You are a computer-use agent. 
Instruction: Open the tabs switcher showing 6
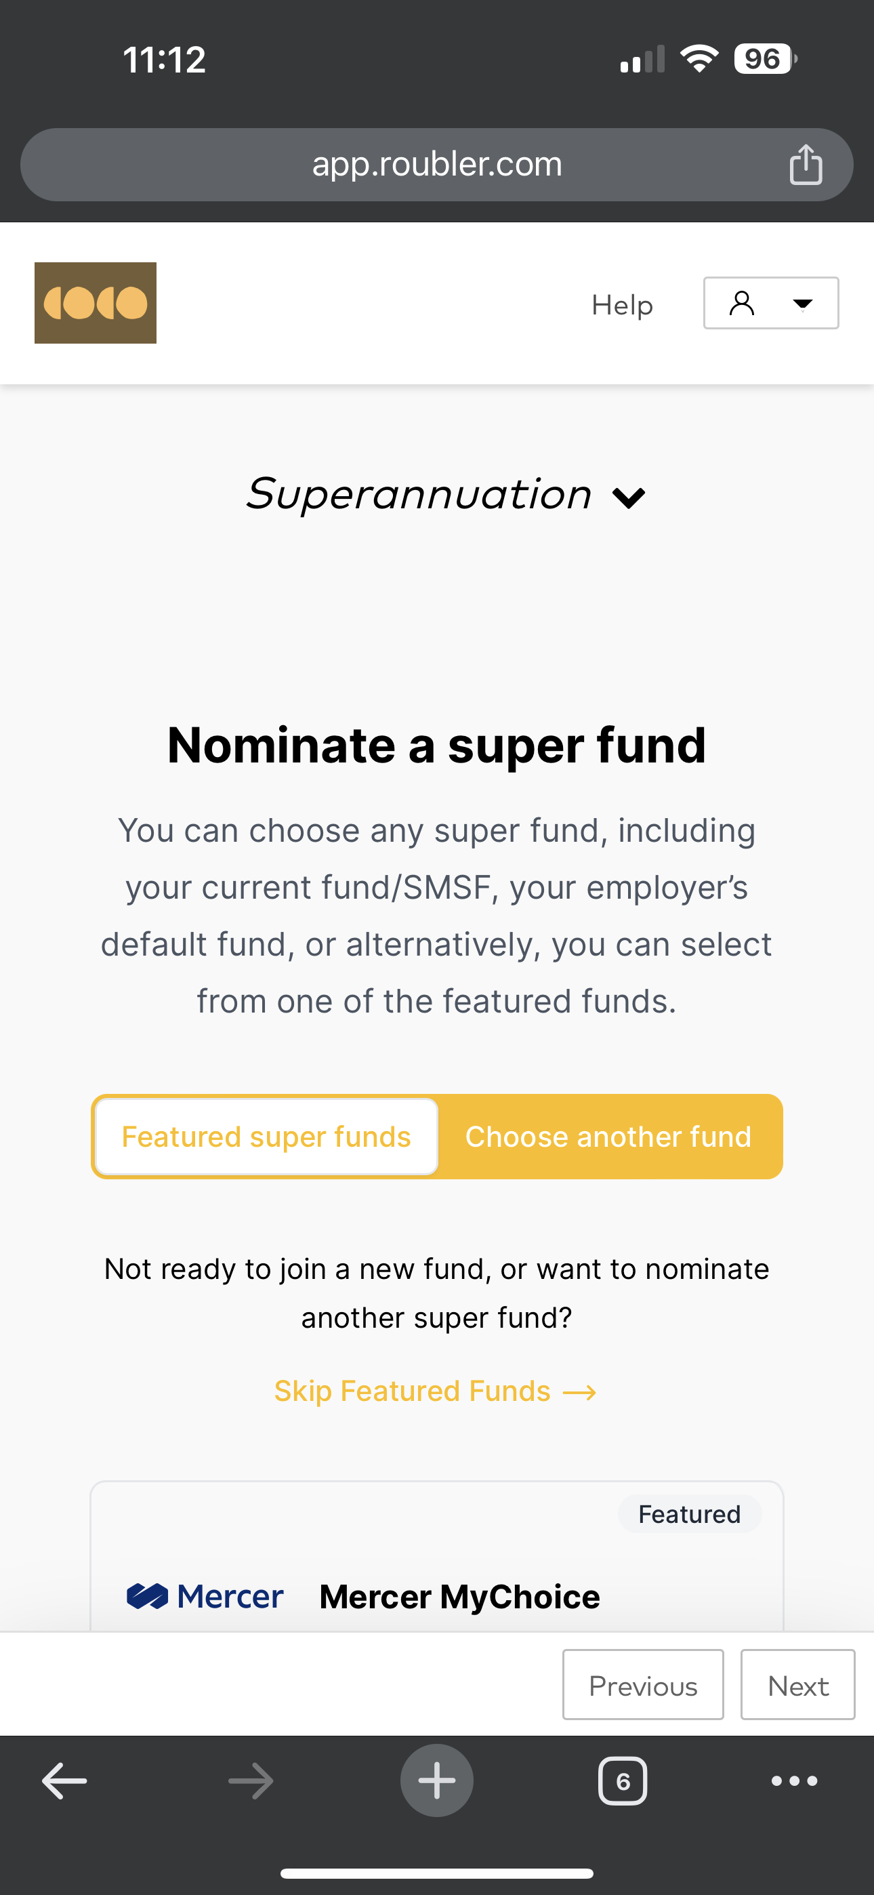click(623, 1781)
